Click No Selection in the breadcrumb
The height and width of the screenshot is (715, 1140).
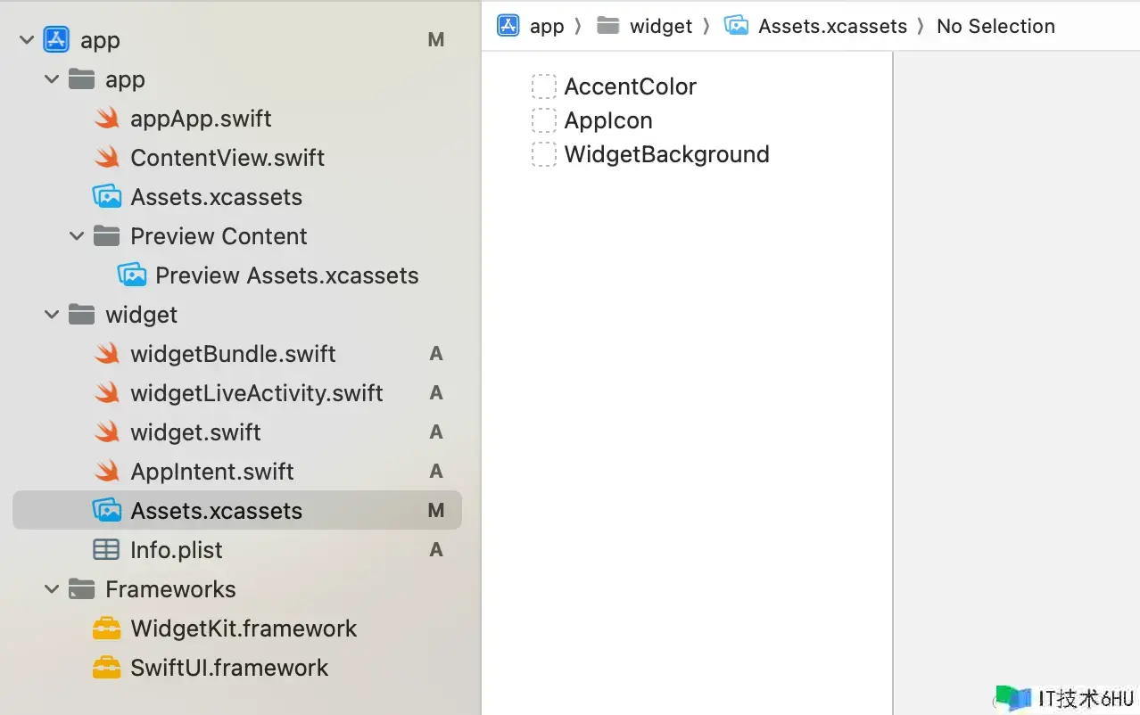(995, 26)
